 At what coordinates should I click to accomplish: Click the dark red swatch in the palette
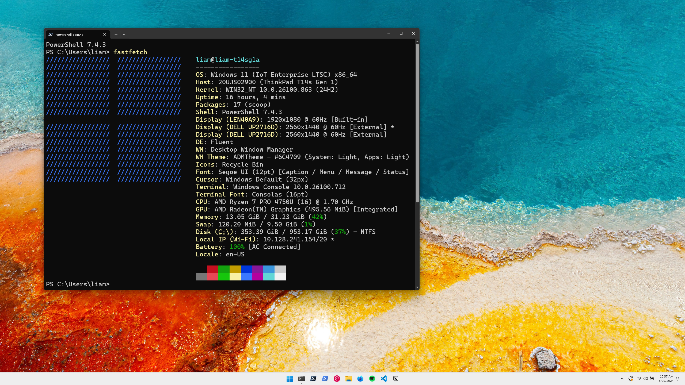[213, 269]
